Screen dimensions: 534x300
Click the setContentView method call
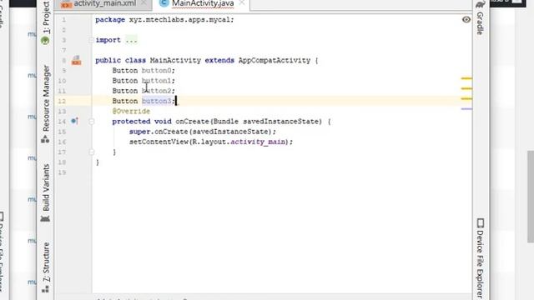pyautogui.click(x=159, y=142)
